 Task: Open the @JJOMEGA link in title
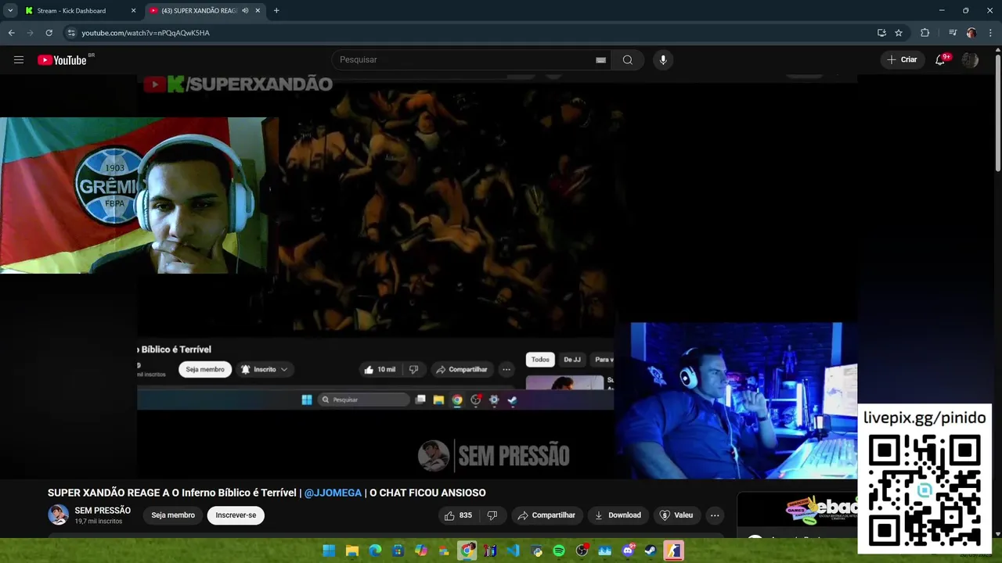point(333,493)
